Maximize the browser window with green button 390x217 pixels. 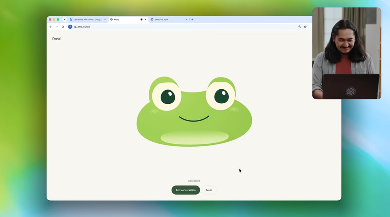(x=58, y=19)
